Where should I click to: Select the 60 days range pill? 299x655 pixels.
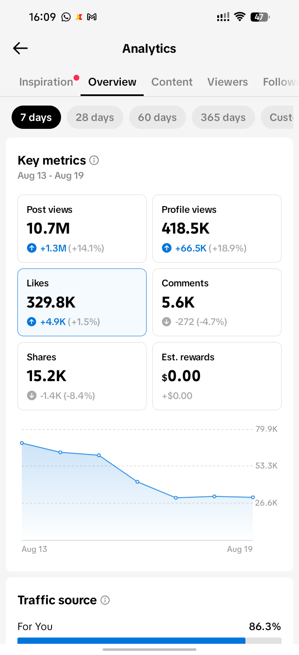(x=157, y=117)
